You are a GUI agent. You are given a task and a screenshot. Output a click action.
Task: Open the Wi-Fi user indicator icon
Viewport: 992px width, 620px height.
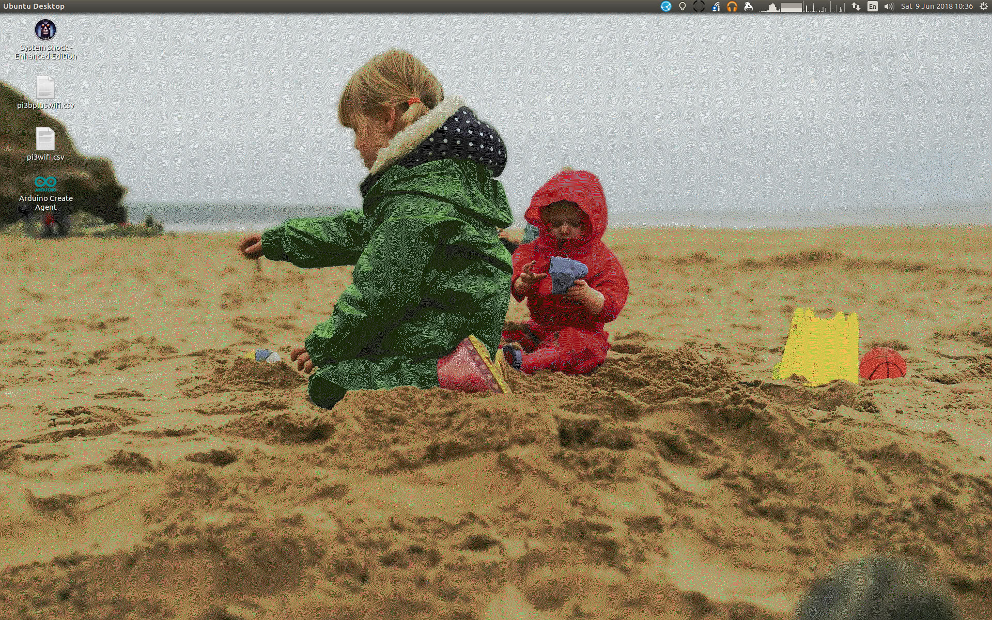pyautogui.click(x=716, y=6)
